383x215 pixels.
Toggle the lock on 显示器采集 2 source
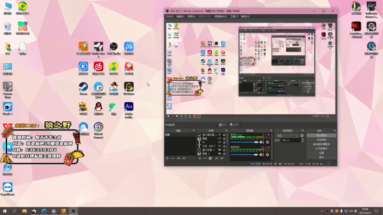(x=224, y=135)
